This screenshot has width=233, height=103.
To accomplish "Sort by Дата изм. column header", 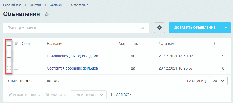I will 167,44.
